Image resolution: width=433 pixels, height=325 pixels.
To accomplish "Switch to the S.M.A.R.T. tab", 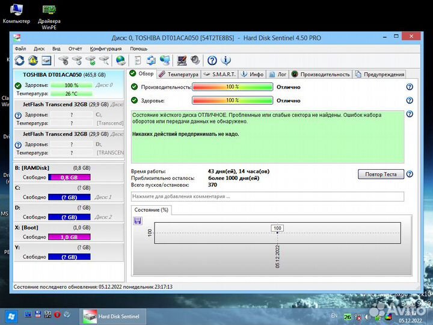I will click(220, 75).
